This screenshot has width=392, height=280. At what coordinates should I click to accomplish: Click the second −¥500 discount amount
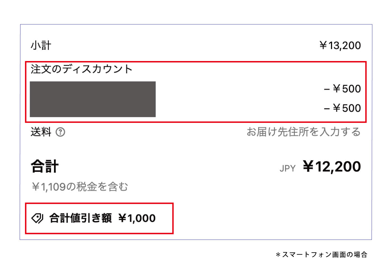[342, 108]
